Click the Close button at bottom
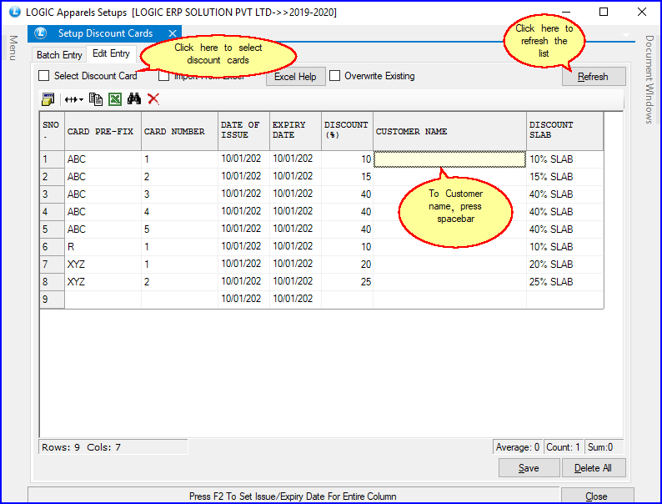Screen dimensions: 662x504 pyautogui.click(x=597, y=496)
